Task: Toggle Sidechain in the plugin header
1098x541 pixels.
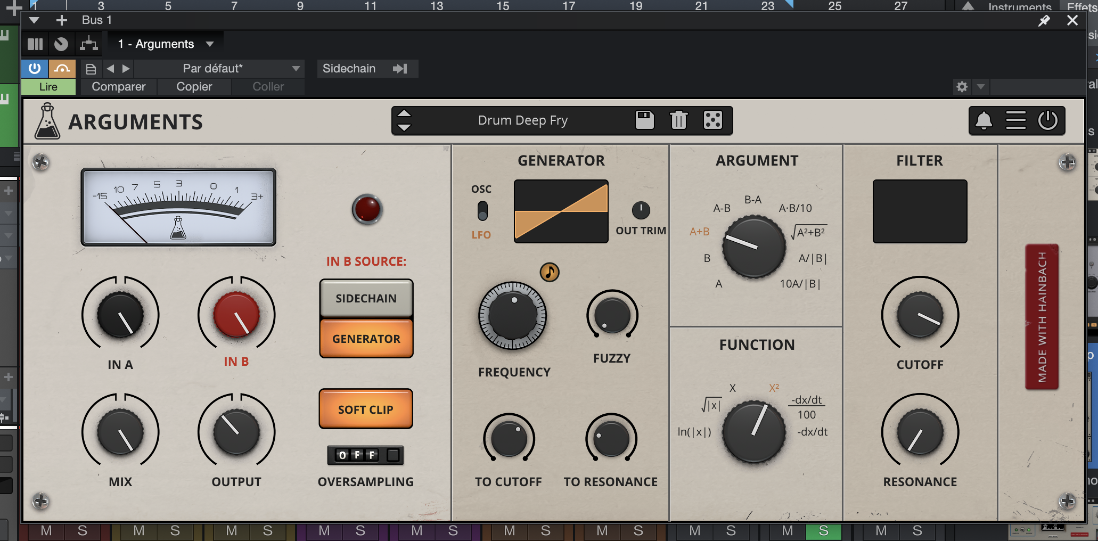Action: (349, 69)
